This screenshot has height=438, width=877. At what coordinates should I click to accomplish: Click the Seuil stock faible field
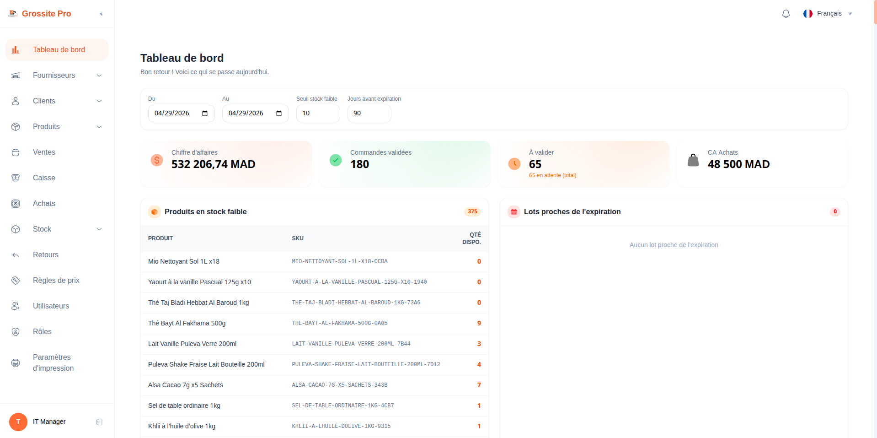[318, 114]
